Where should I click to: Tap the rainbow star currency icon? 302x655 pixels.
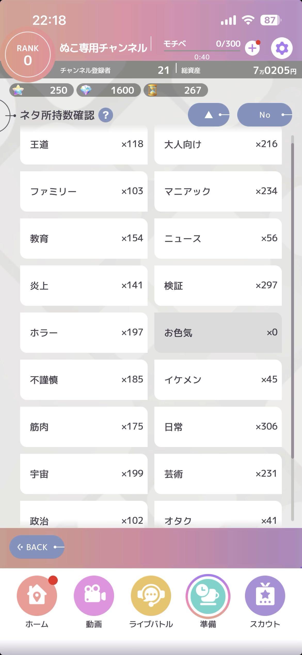pos(18,90)
